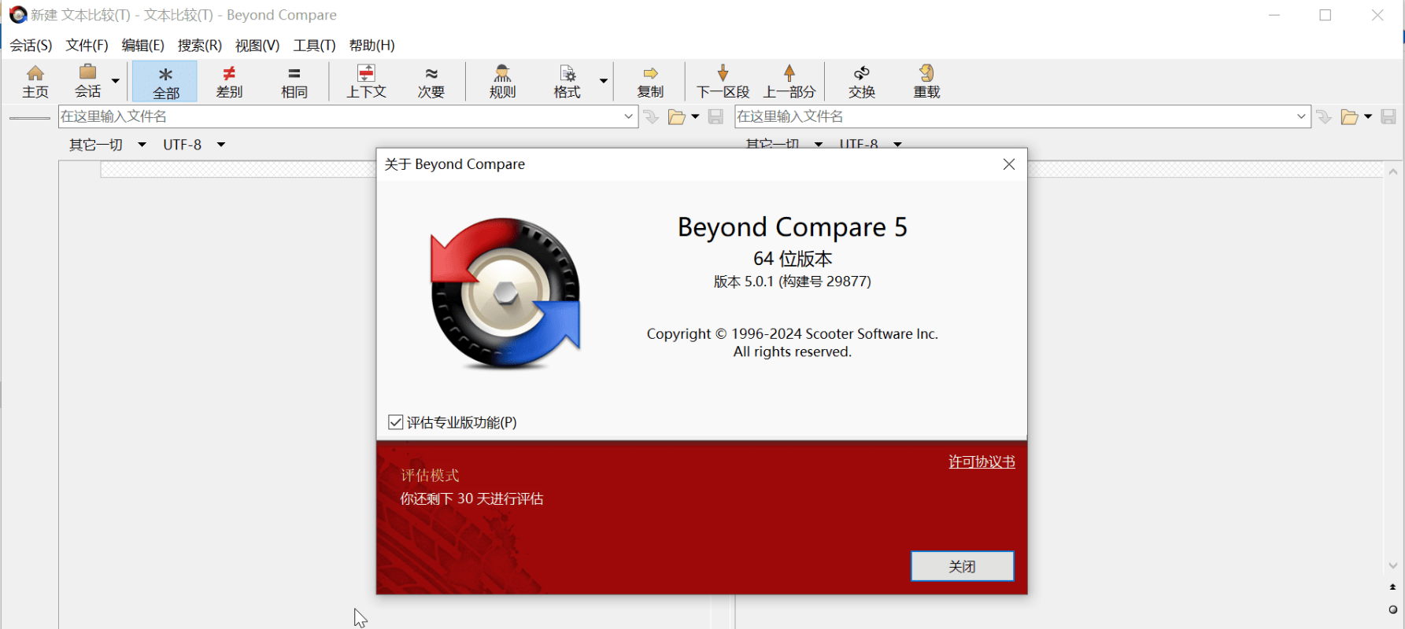The width and height of the screenshot is (1405, 629).
Task: Click the left pane open folder icon
Action: [676, 117]
